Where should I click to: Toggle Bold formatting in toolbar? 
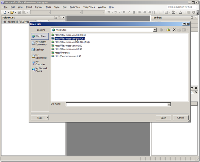(124, 12)
